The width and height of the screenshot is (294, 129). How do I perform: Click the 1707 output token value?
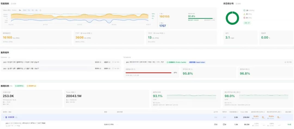[x=163, y=26]
